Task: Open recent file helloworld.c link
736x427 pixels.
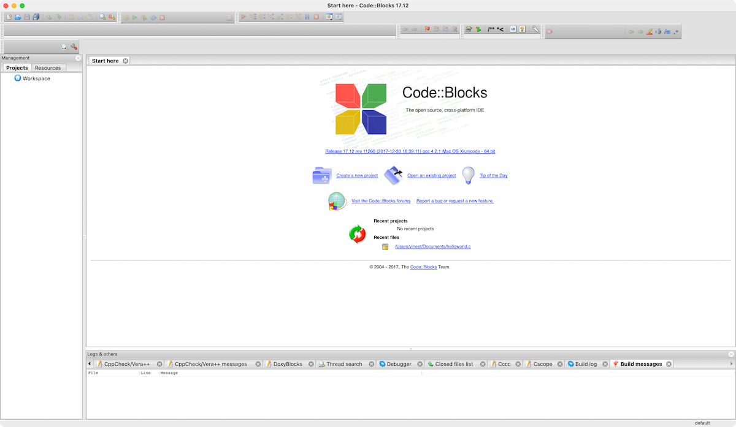Action: coord(432,247)
